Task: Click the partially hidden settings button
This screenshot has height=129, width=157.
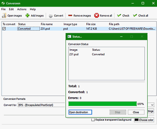Action: [x=151, y=111]
